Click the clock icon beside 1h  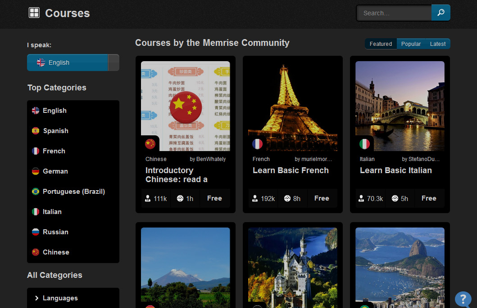tap(180, 198)
